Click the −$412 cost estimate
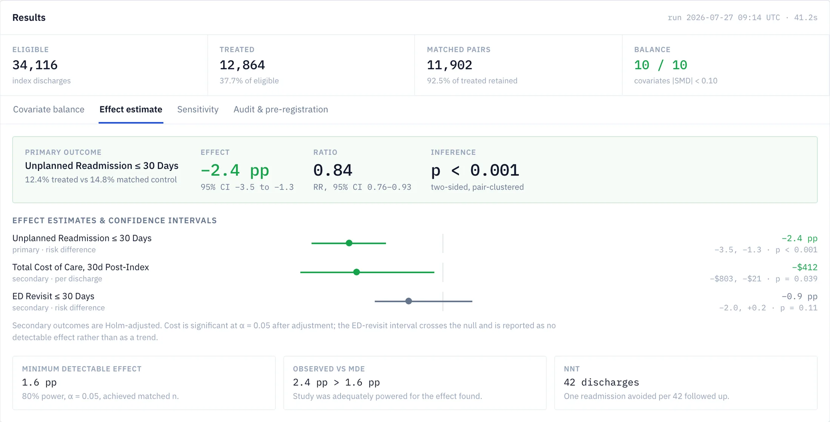This screenshot has height=422, width=830. tap(804, 267)
